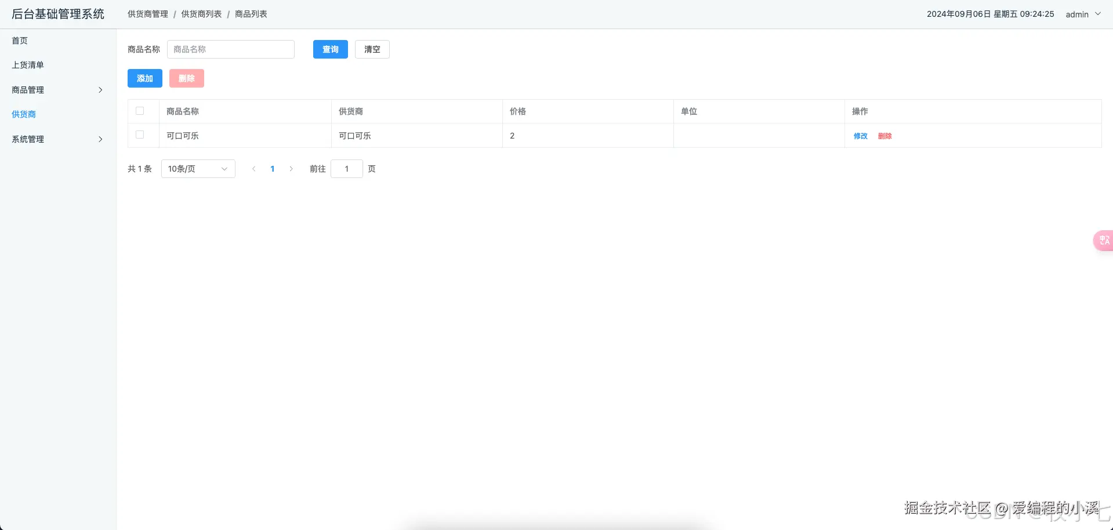Open the translation widget on right edge
Image resolution: width=1113 pixels, height=530 pixels.
click(x=1104, y=240)
